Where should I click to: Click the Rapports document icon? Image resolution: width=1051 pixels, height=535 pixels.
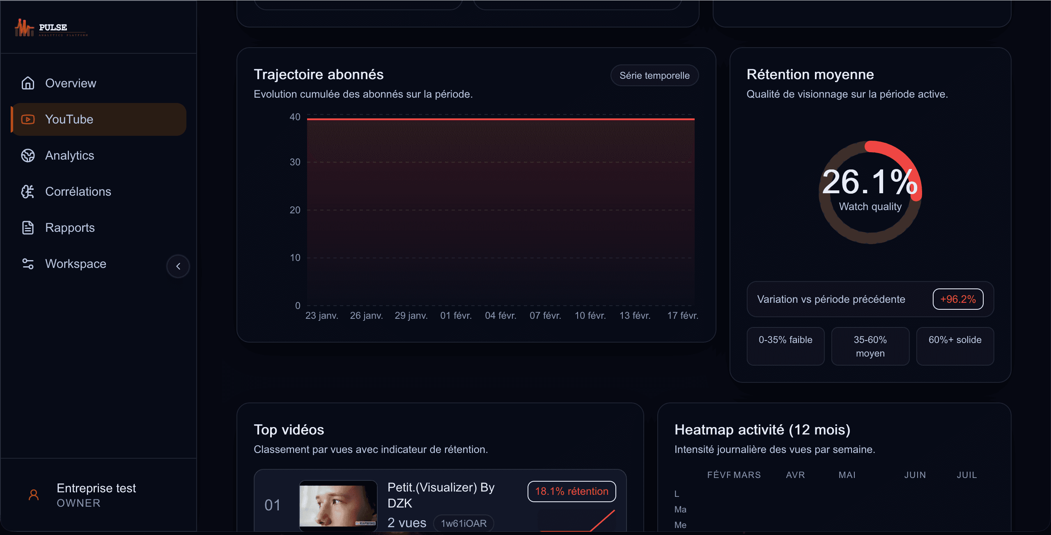[28, 228]
